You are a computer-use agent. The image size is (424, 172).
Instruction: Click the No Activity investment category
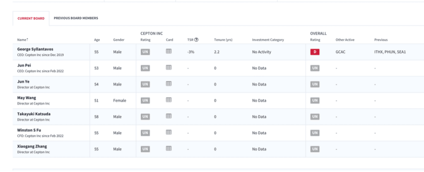(x=262, y=52)
